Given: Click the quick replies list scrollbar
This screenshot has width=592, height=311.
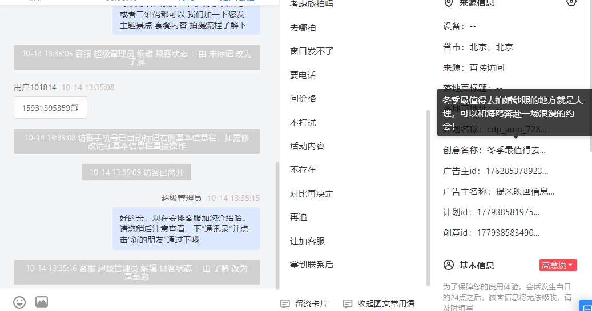Looking at the screenshot, I should [428, 198].
